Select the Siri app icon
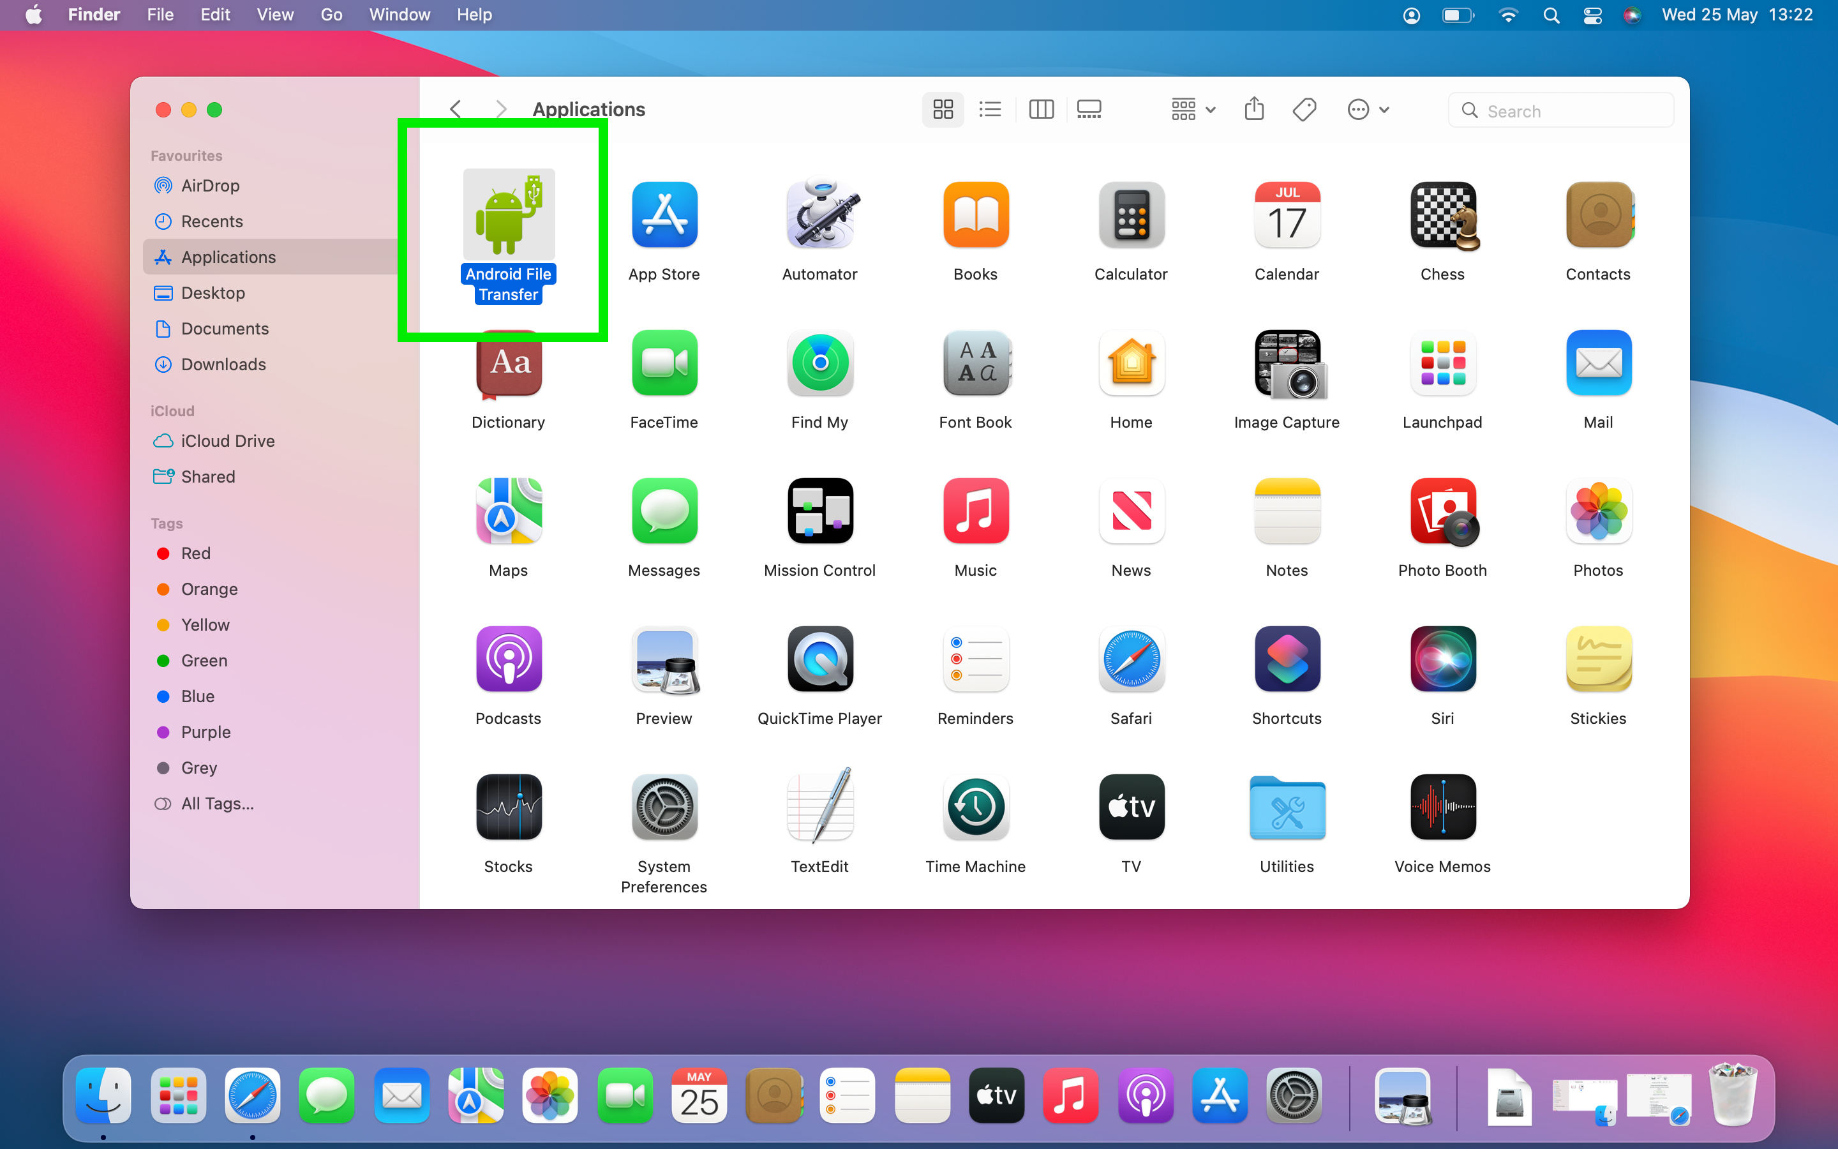The height and width of the screenshot is (1149, 1838). (x=1443, y=659)
